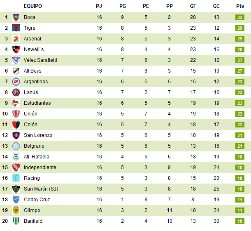Open the San Lorenzo team link

coord(38,135)
